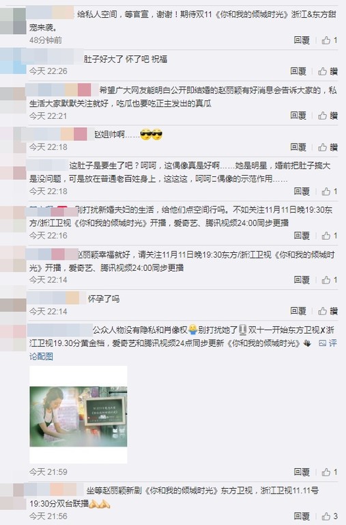This screenshot has width=346, height=525.
Task: Click 回覆 on the 48分钟前 comment
Action: 302,40
